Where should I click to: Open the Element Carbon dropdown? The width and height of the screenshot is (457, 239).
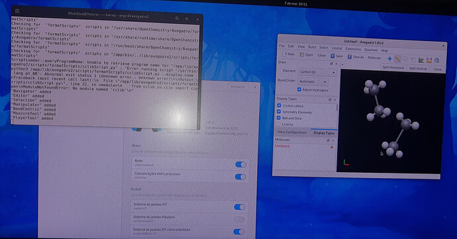coord(317,72)
